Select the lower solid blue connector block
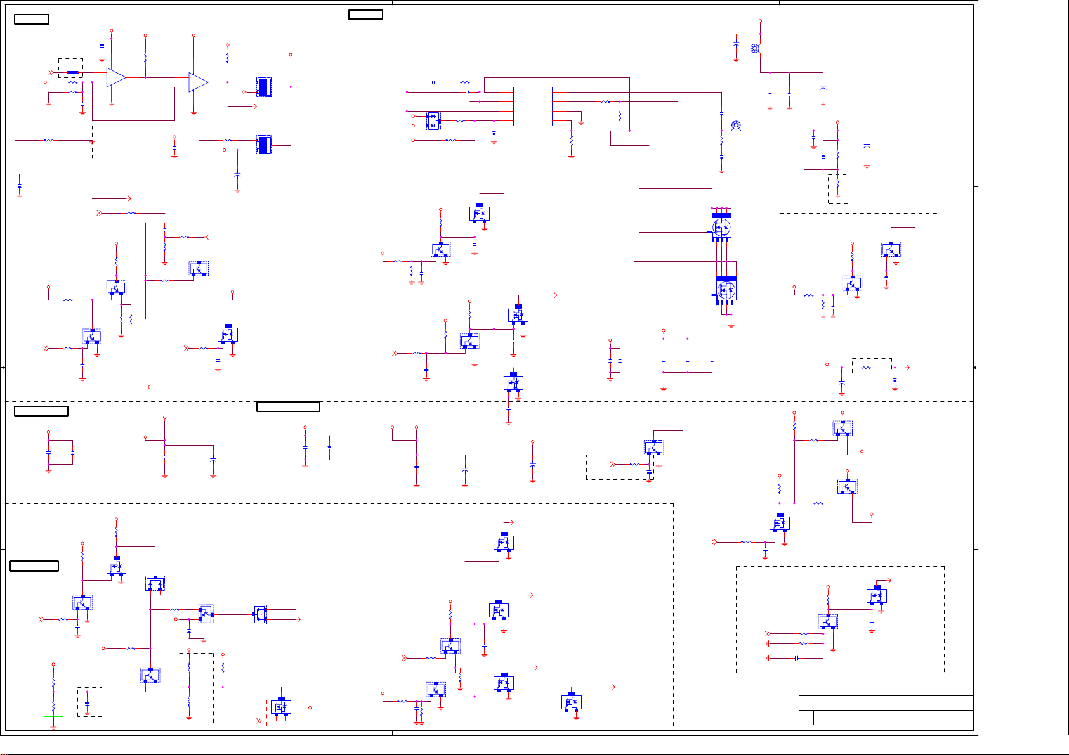The width and height of the screenshot is (1069, 755). (264, 145)
